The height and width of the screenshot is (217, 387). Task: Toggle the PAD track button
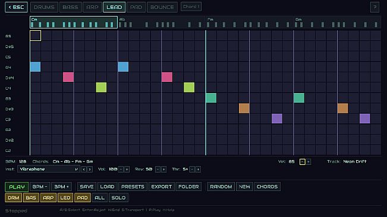pyautogui.click(x=82, y=197)
